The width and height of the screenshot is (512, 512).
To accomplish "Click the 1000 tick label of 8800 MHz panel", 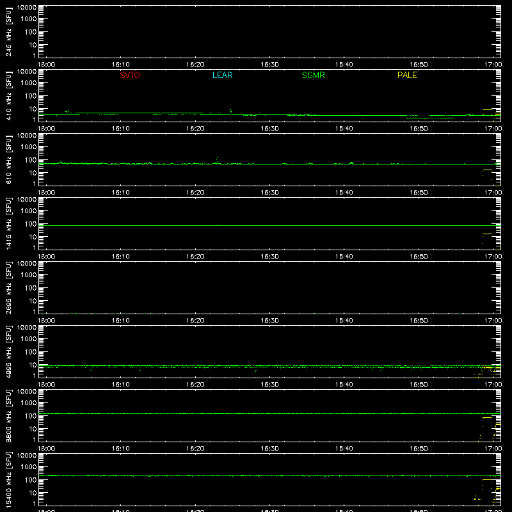I will coord(29,403).
